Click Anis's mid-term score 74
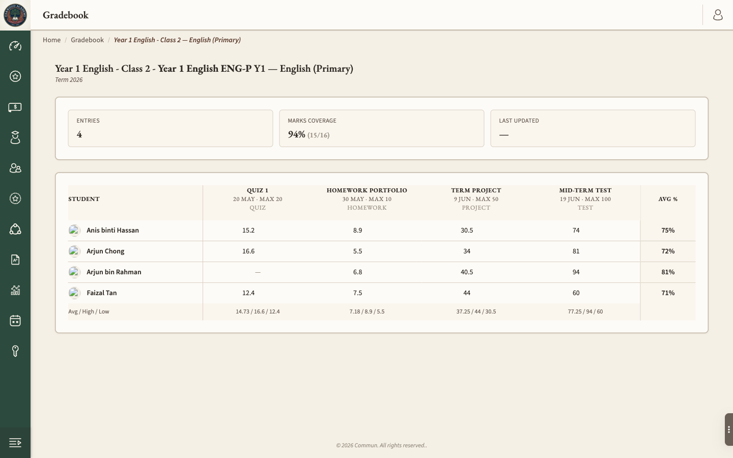The height and width of the screenshot is (458, 733). click(576, 230)
